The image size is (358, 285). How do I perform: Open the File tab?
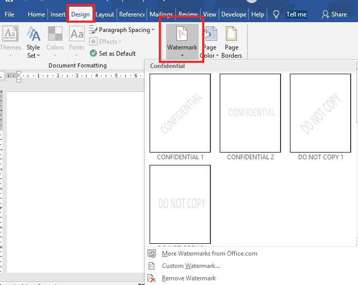point(9,14)
